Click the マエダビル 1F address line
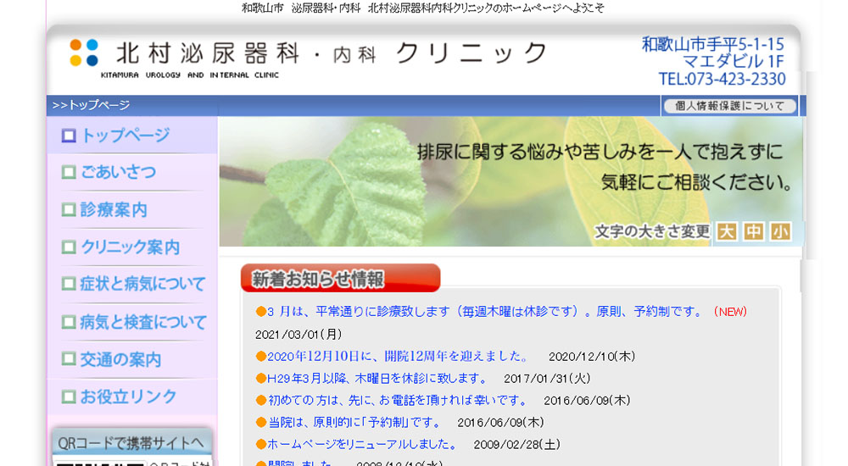Image resolution: width=848 pixels, height=466 pixels. 734,62
